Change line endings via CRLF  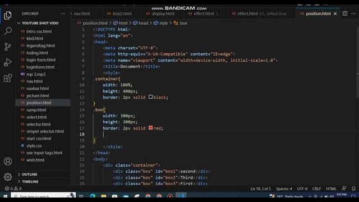coord(316,189)
